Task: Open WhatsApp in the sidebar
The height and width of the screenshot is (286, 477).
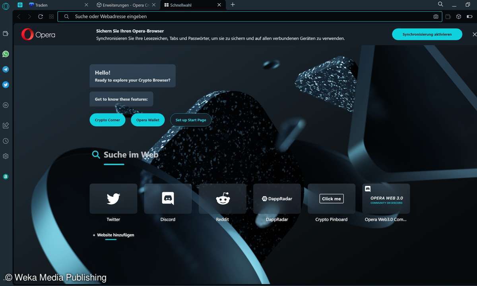Action: pyautogui.click(x=6, y=54)
